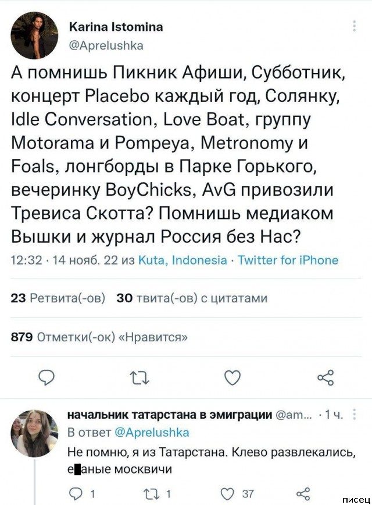This screenshot has width=372, height=505.
Task: Open more options menu on Karina's tweet
Action: click(x=355, y=27)
